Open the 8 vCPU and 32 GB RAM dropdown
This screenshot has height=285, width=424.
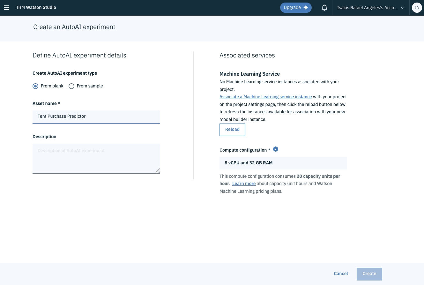point(283,163)
